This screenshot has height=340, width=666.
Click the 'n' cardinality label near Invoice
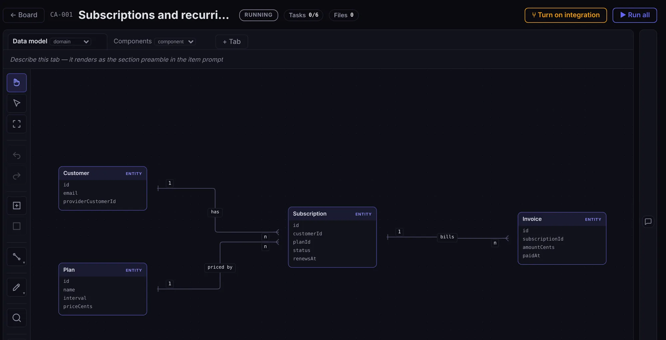(495, 243)
